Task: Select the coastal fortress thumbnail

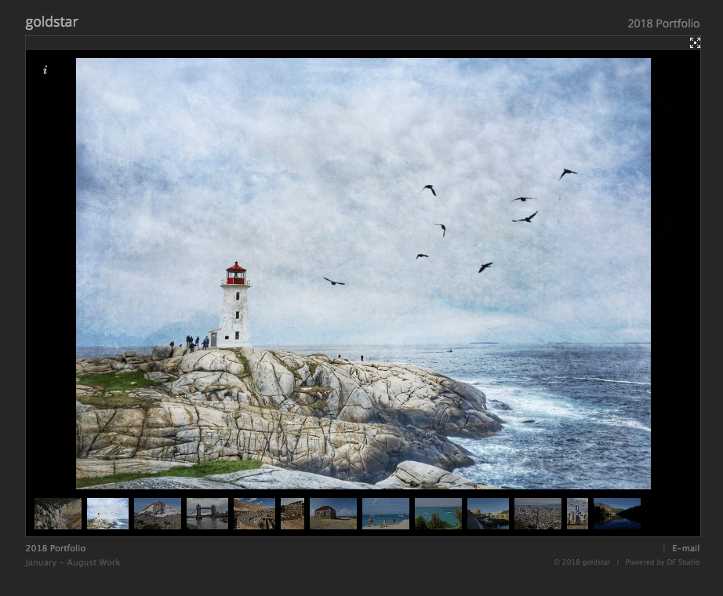Action: pos(488,514)
